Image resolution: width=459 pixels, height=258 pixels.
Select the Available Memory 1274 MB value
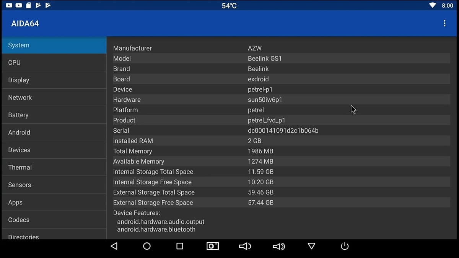(x=260, y=162)
